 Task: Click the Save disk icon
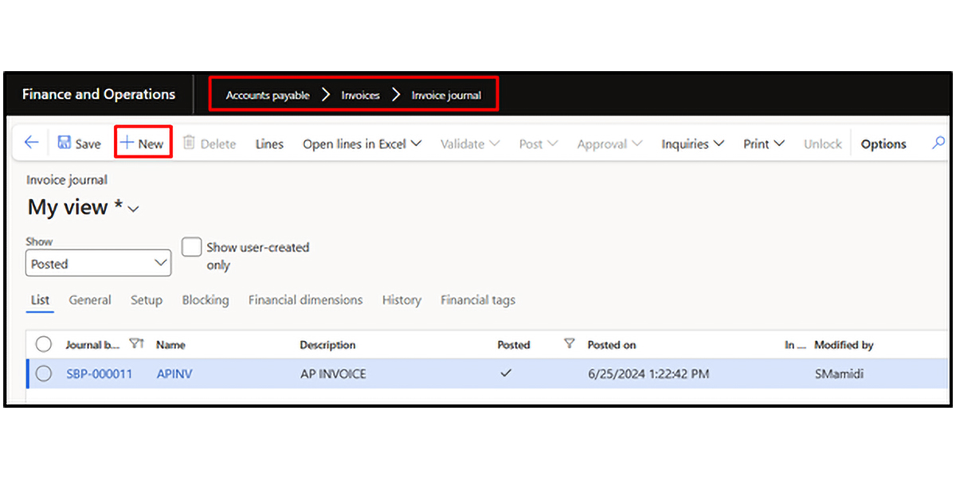pos(65,143)
